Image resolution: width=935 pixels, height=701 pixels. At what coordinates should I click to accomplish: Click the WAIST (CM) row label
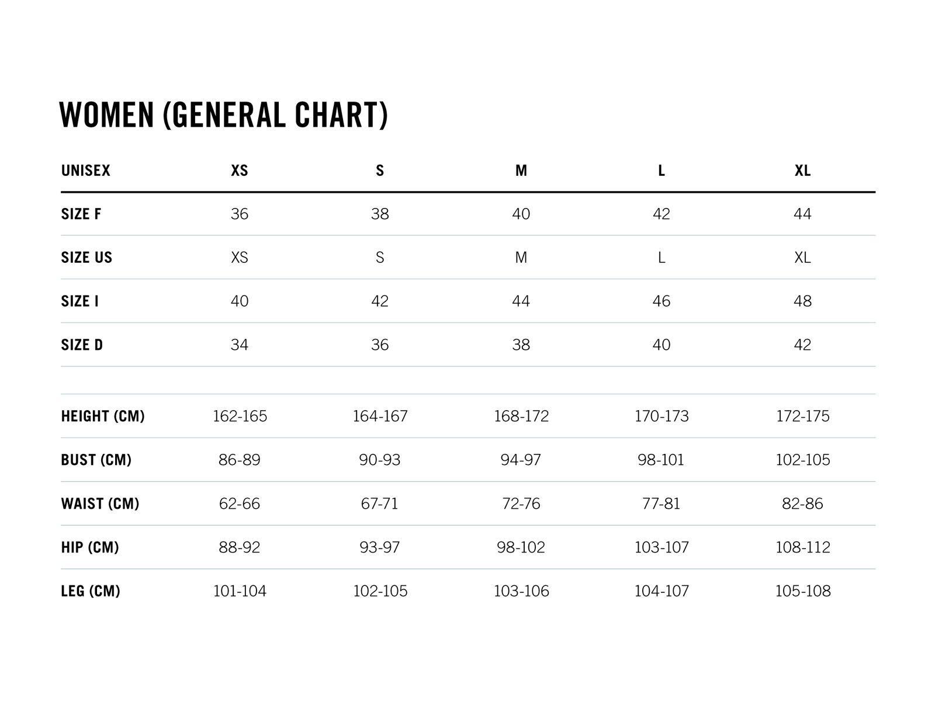pos(100,504)
